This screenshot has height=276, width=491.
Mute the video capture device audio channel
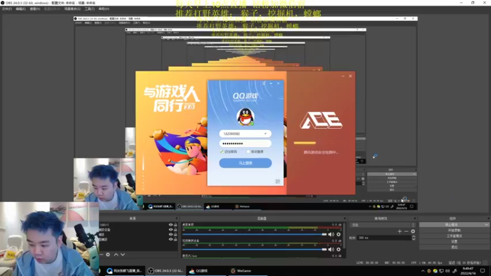click(x=331, y=250)
